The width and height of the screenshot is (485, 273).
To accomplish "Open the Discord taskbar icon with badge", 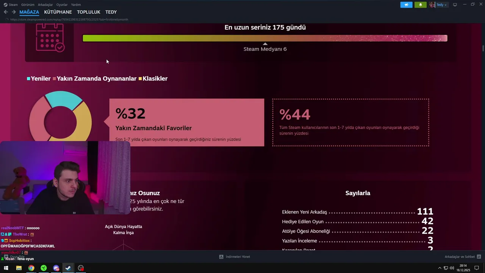I will pos(56,268).
